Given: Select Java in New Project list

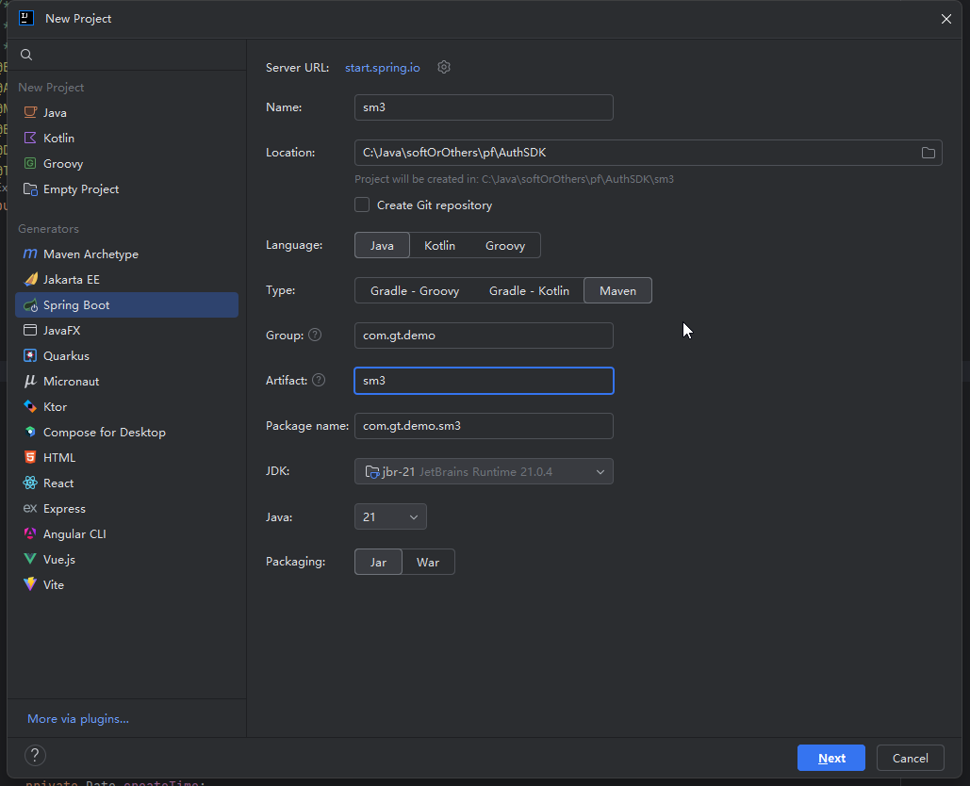Looking at the screenshot, I should [x=126, y=112].
